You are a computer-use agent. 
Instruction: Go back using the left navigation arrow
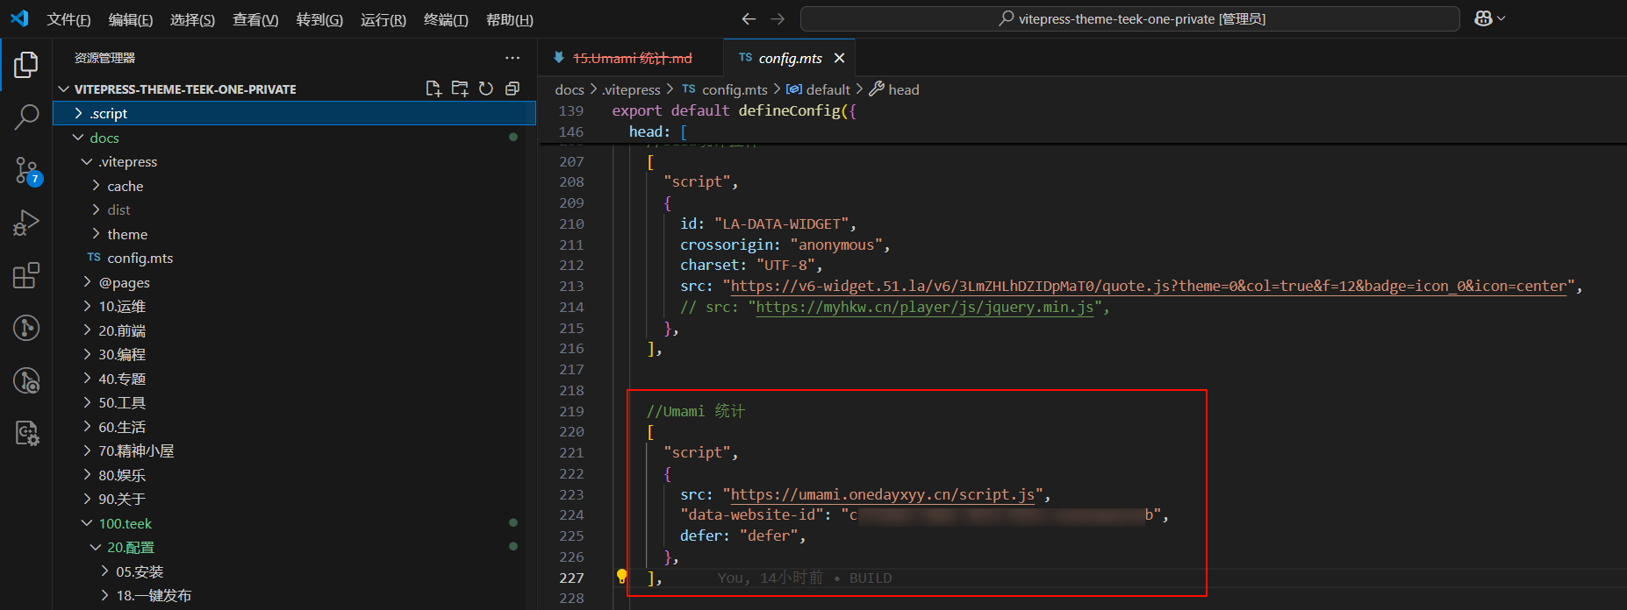coord(749,18)
